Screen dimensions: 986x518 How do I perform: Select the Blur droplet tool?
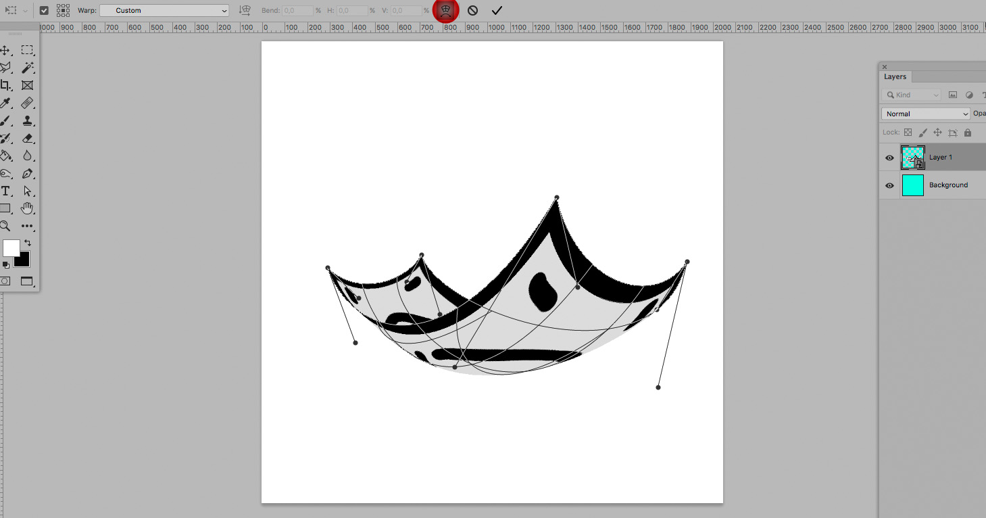pyautogui.click(x=27, y=156)
